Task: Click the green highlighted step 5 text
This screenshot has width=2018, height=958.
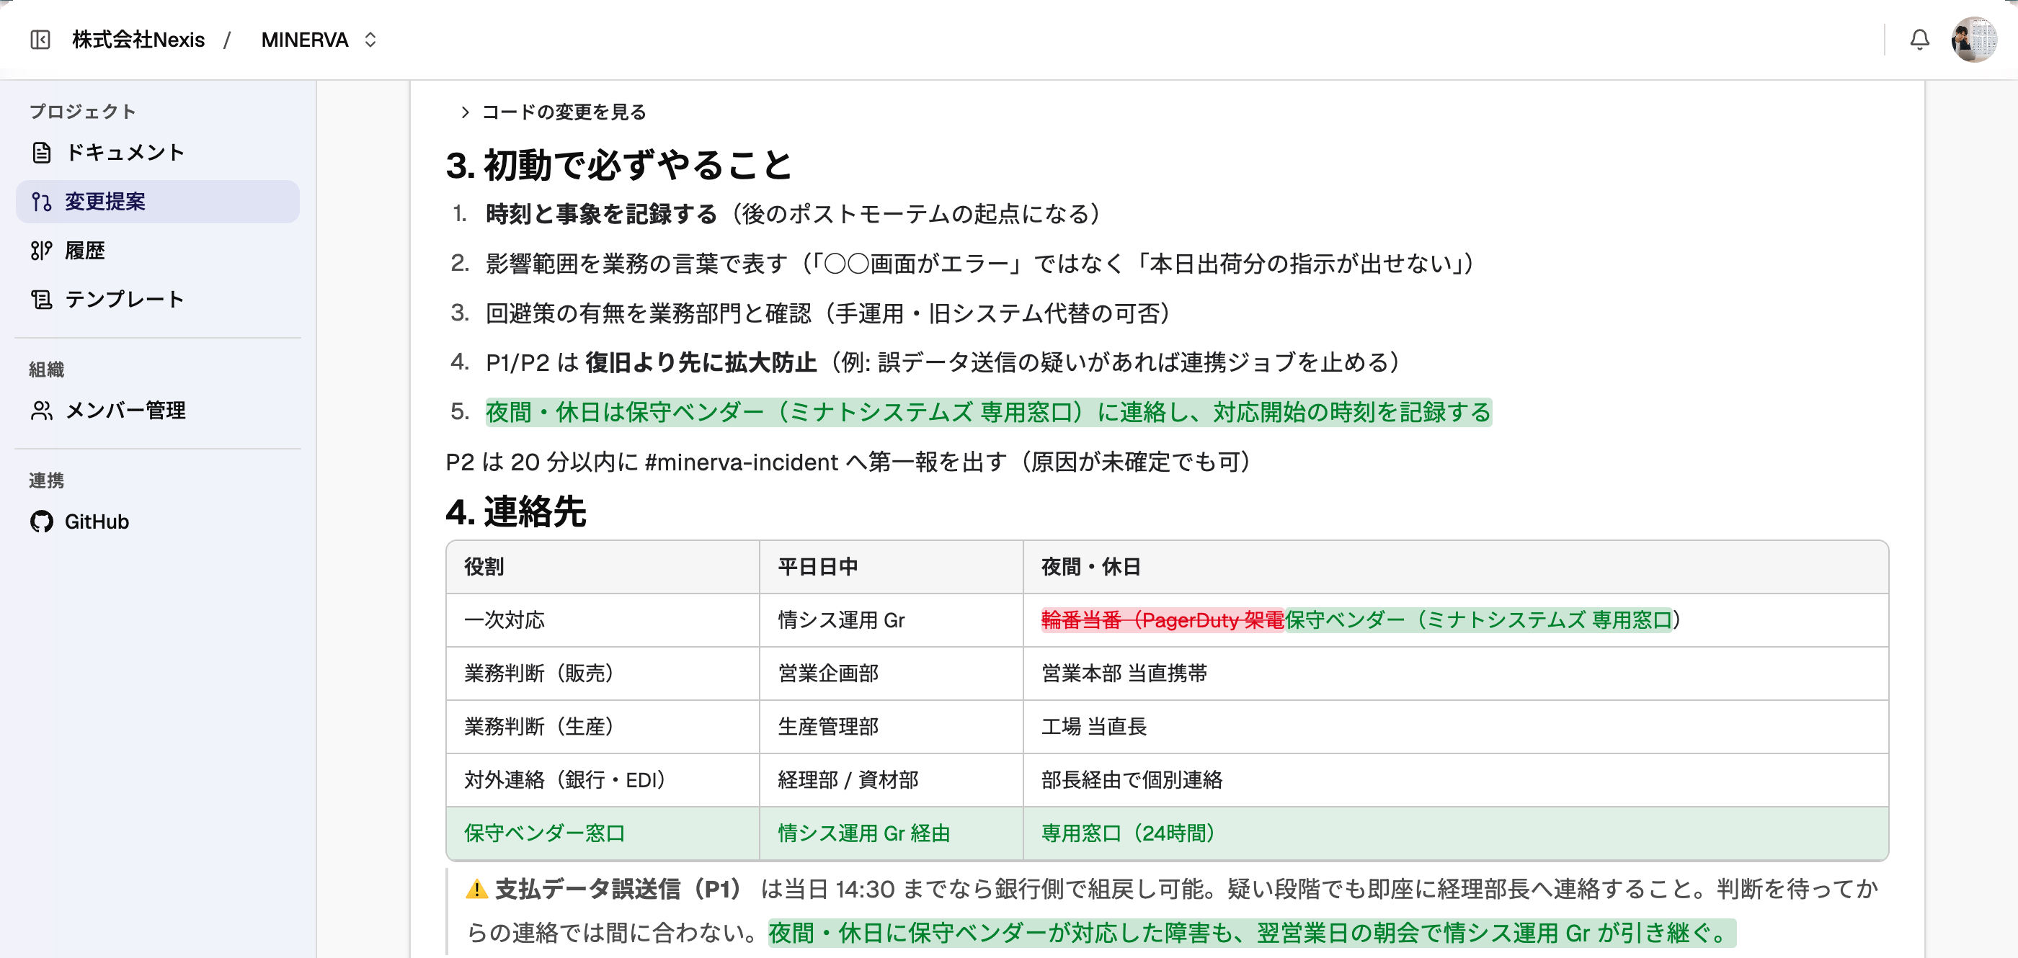Action: [988, 412]
